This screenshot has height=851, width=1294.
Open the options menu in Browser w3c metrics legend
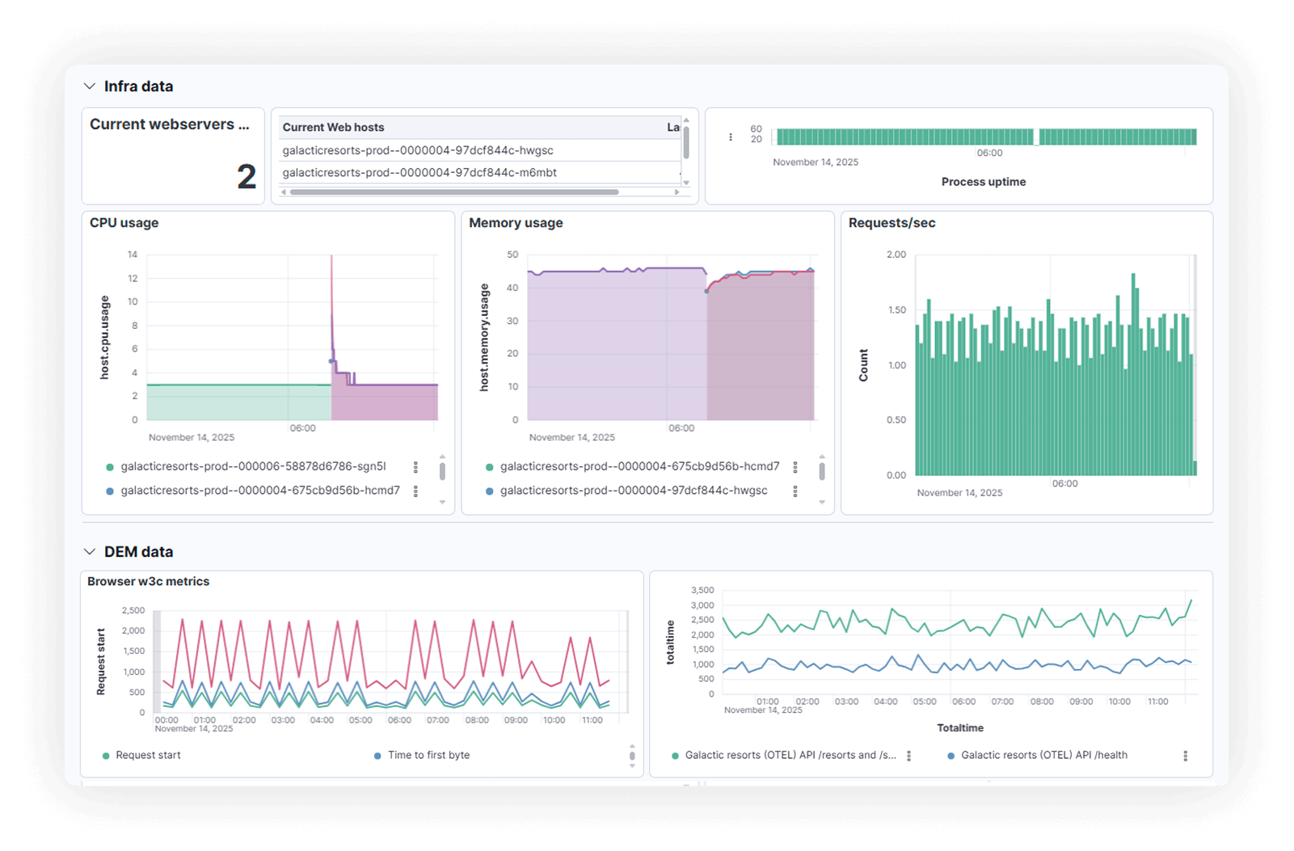[x=632, y=755]
